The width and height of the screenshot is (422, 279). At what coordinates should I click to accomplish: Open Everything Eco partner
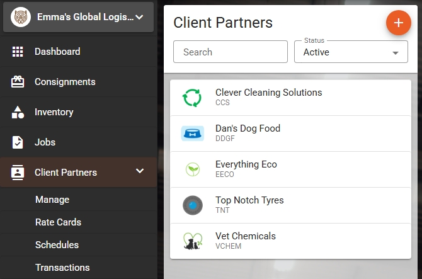pyautogui.click(x=290, y=169)
